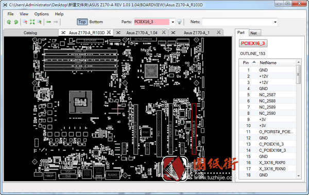Click the zoom in magnifier icon
Image resolution: width=309 pixels, height=195 pixels.
click(x=40, y=22)
